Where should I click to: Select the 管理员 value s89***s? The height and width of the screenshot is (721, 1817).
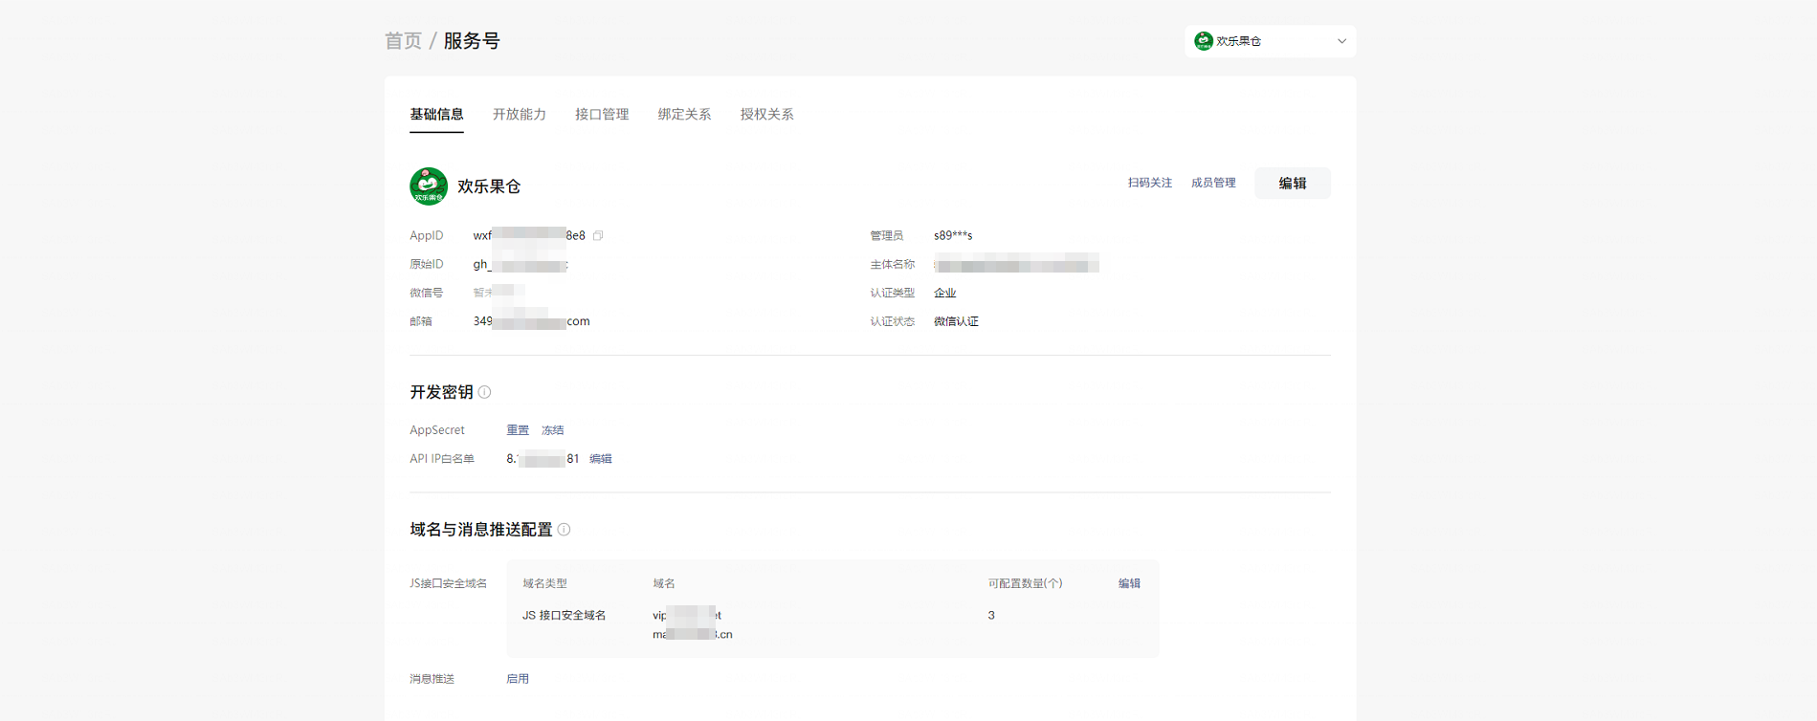point(953,235)
